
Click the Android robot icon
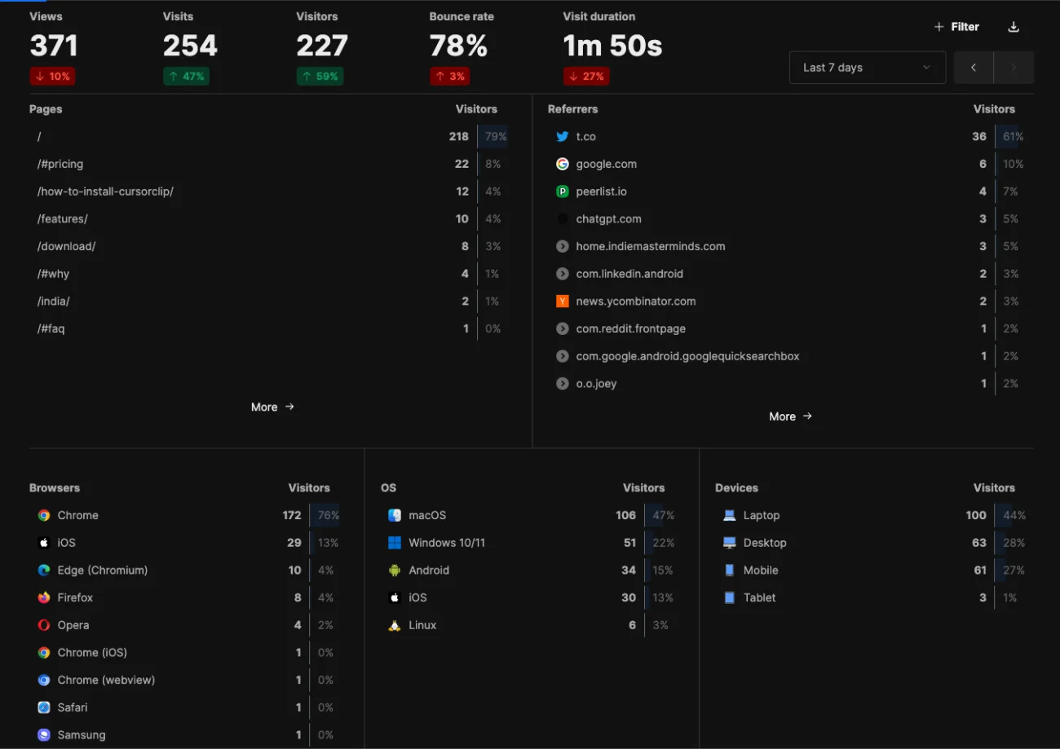tap(395, 571)
